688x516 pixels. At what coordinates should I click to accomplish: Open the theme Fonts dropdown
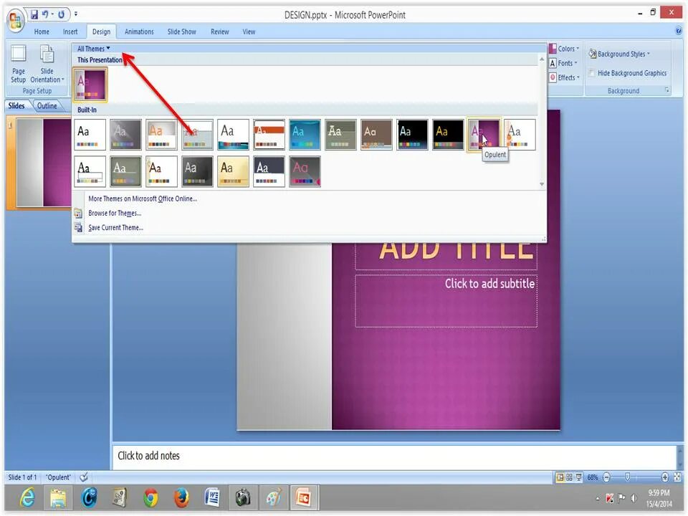[563, 63]
